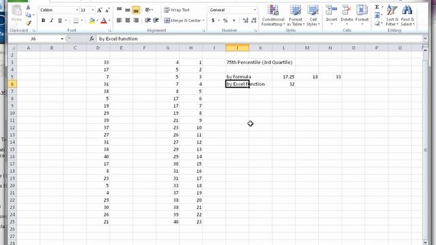Open Cell Styles gallery
Image resolution: width=436 pixels, height=245 pixels.
313,16
